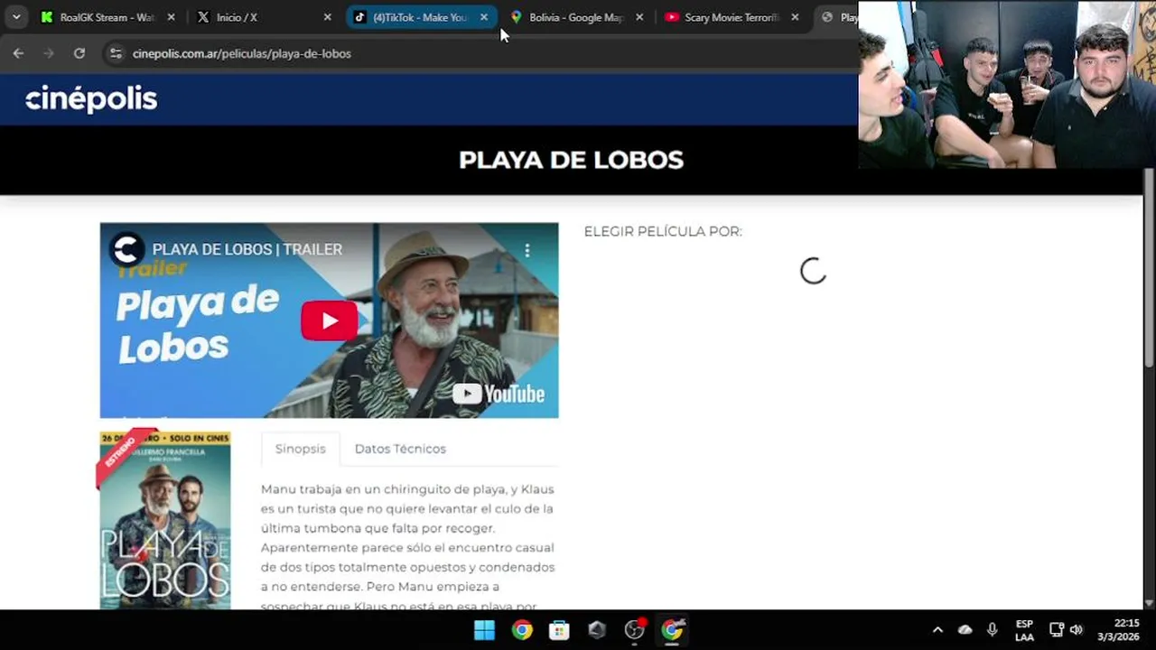Open the volume speaker tray icon
This screenshot has width=1156, height=650.
1076,630
